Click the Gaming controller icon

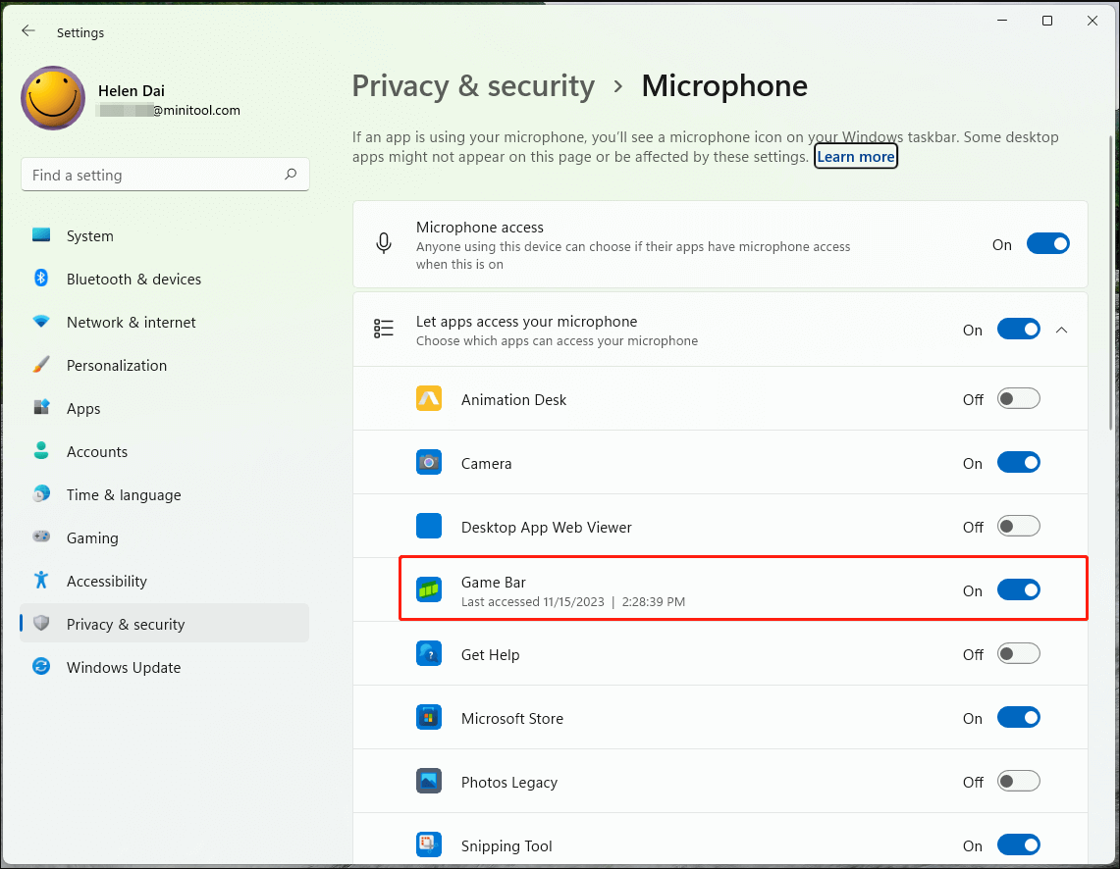coord(41,537)
